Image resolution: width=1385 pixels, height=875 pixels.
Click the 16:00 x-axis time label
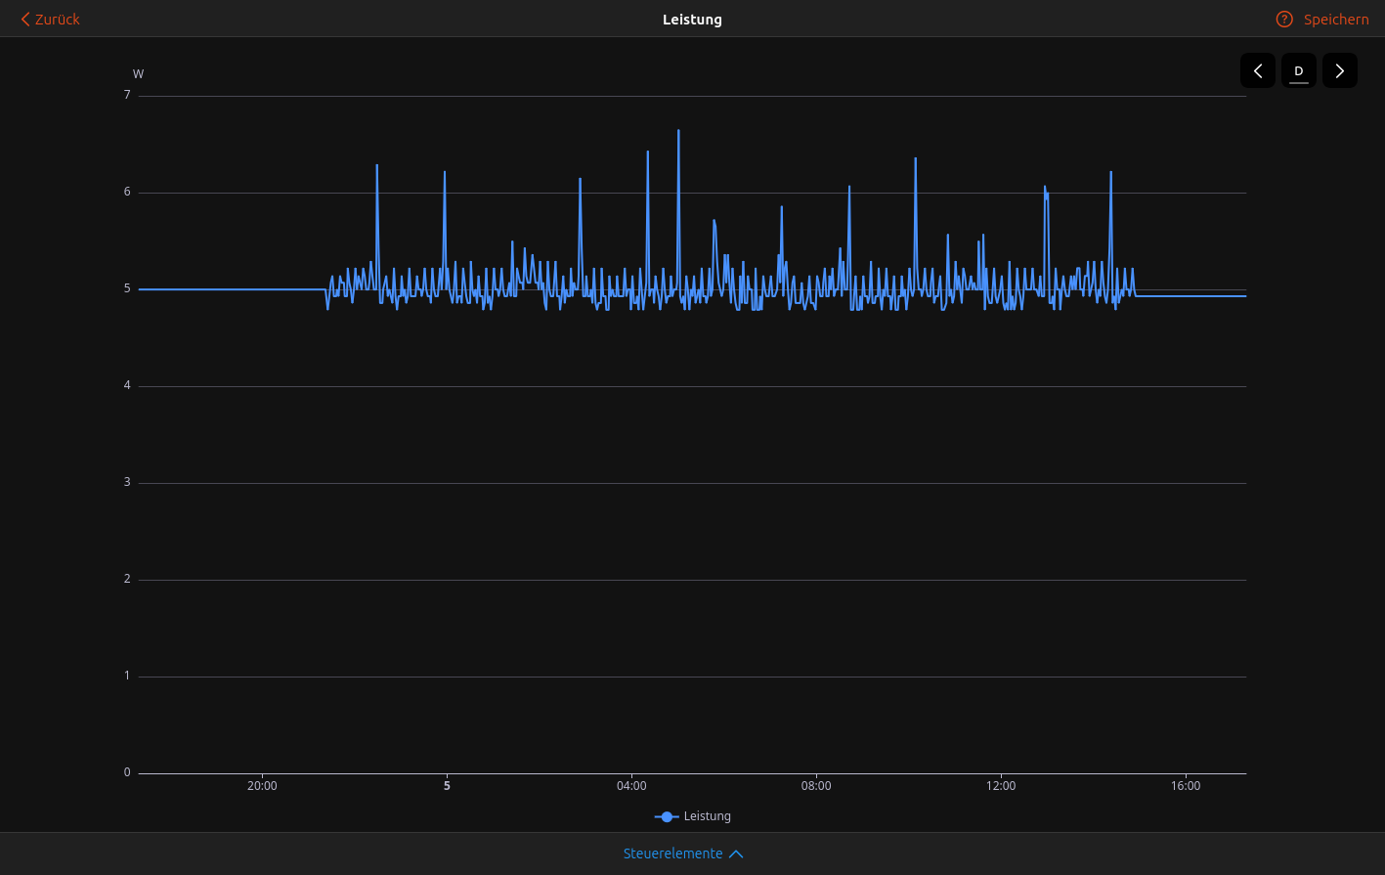pos(1186,786)
